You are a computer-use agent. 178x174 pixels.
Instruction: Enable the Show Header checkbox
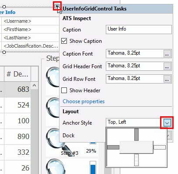click(x=64, y=90)
